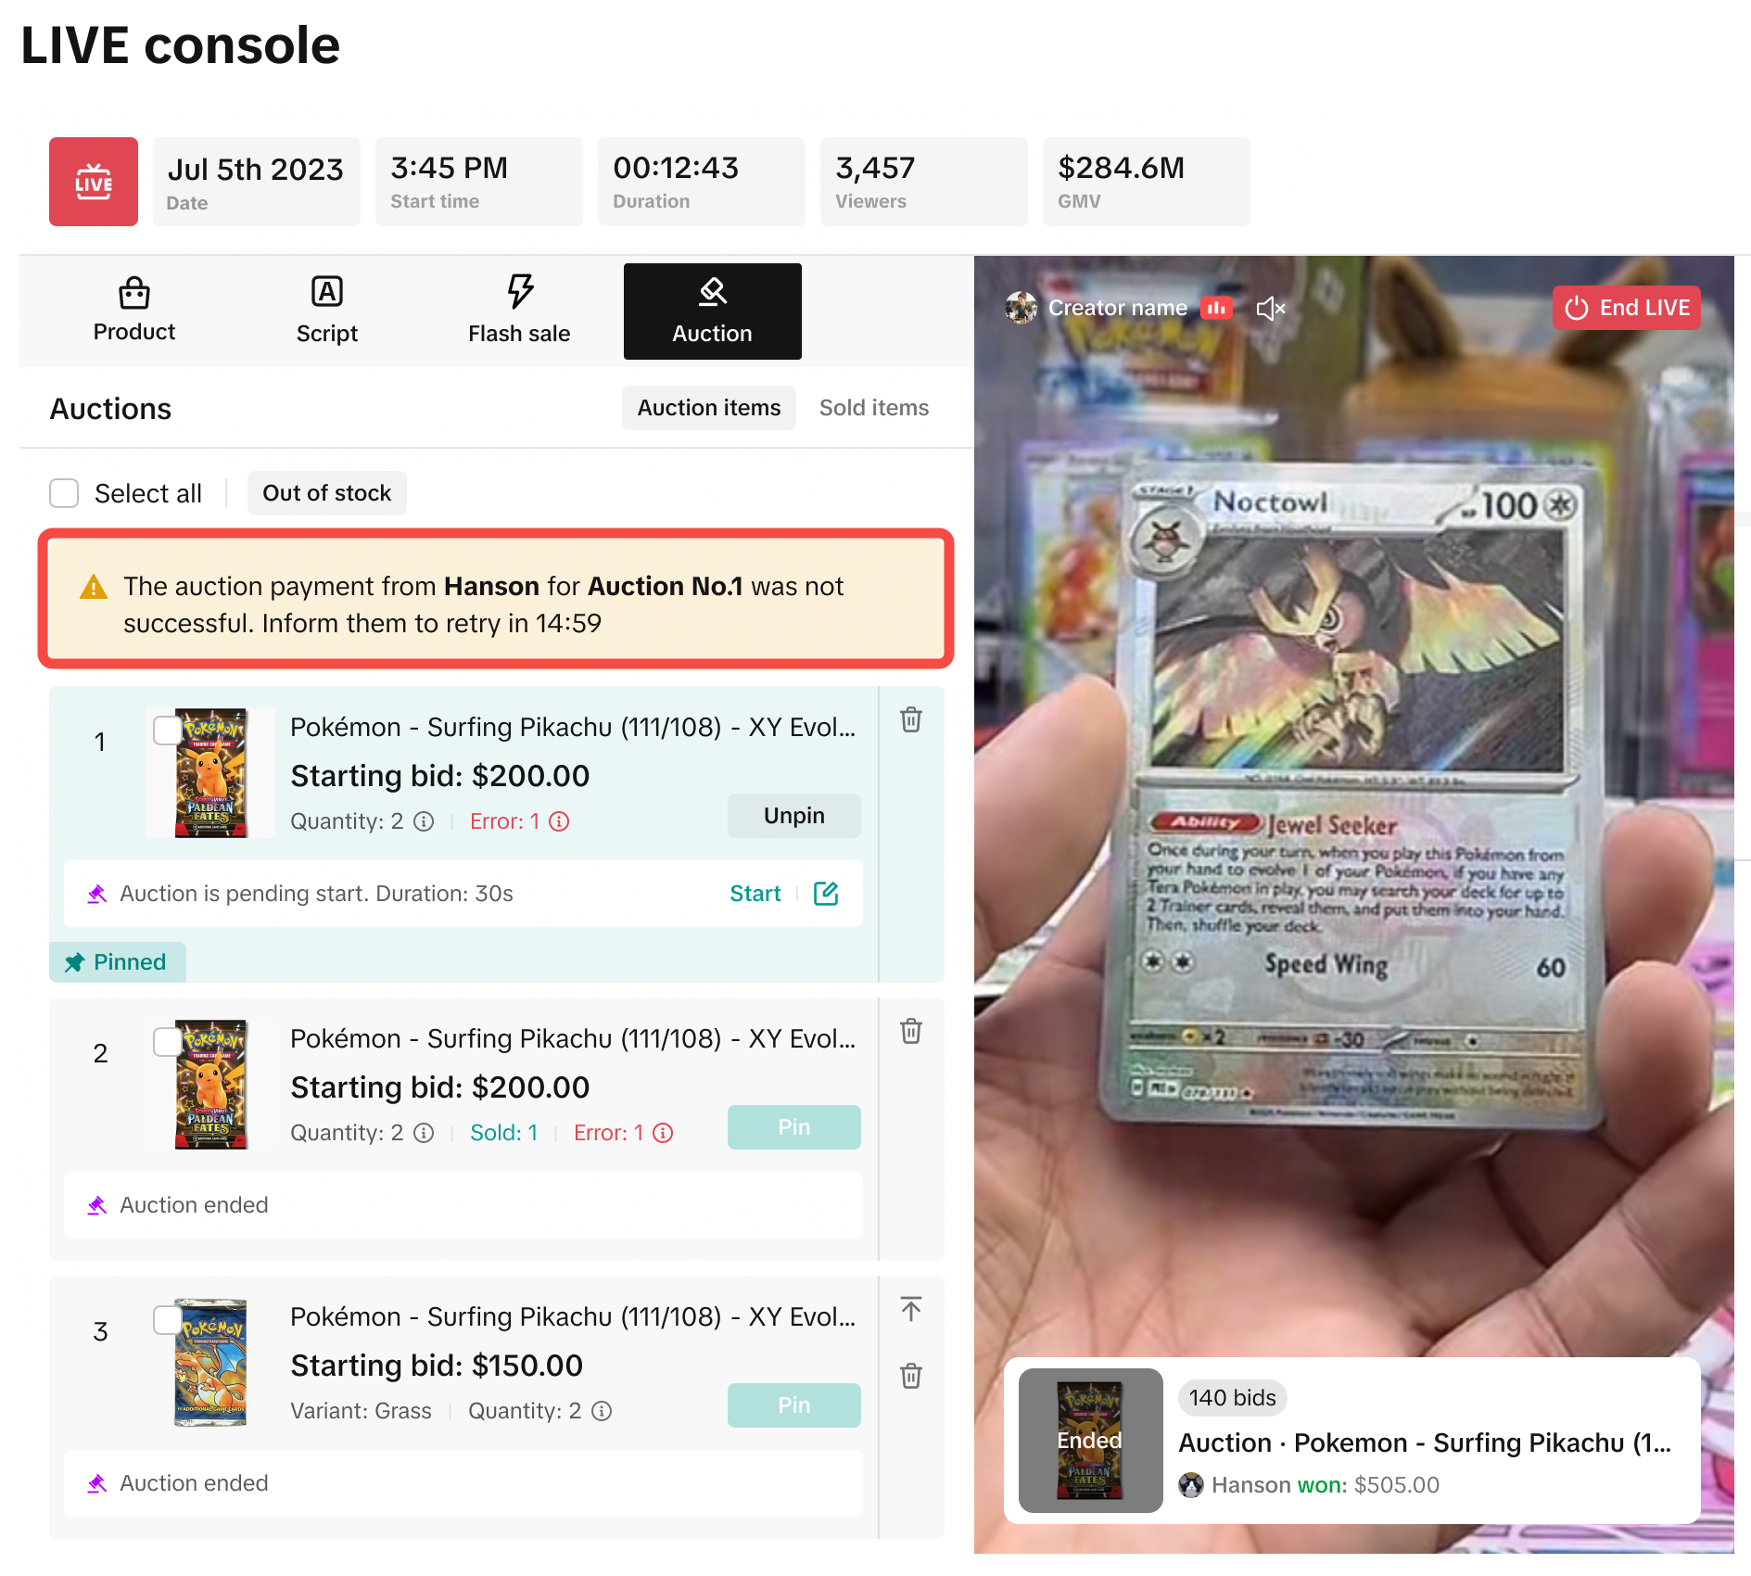
Task: Click the auction title on the video card
Action: click(1425, 1443)
